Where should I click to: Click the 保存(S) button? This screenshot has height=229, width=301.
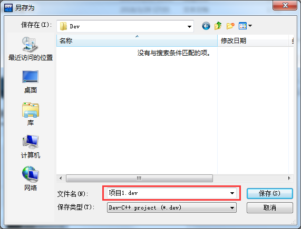[x=270, y=193]
